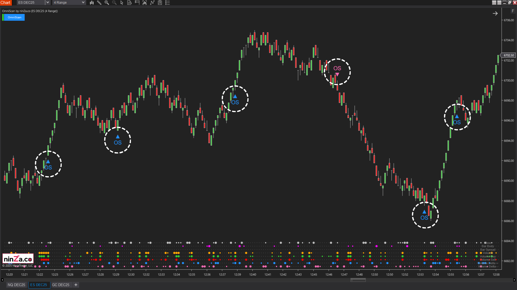
Task: Open the Data Series candlestick icon
Action: 92,3
